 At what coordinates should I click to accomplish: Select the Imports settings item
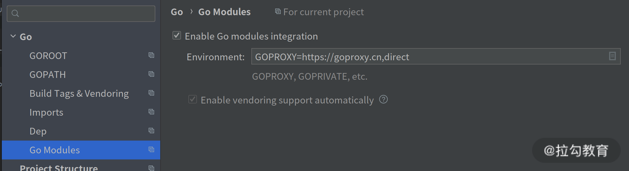pyautogui.click(x=46, y=112)
